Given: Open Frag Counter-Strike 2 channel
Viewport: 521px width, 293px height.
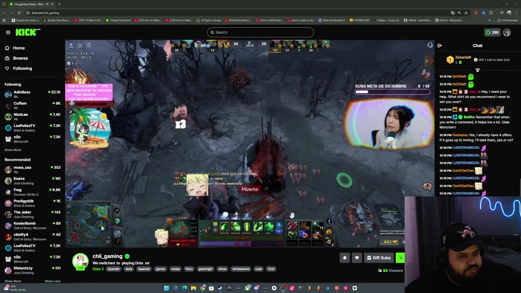Looking at the screenshot, I should pos(33,192).
